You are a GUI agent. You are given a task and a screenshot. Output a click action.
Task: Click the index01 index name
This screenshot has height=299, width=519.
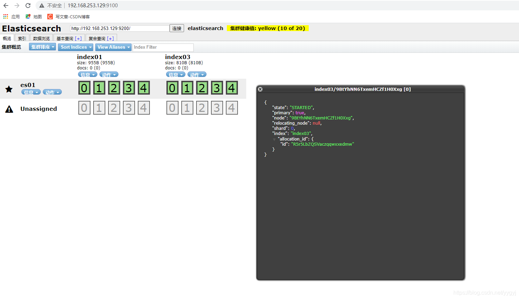pyautogui.click(x=89, y=57)
